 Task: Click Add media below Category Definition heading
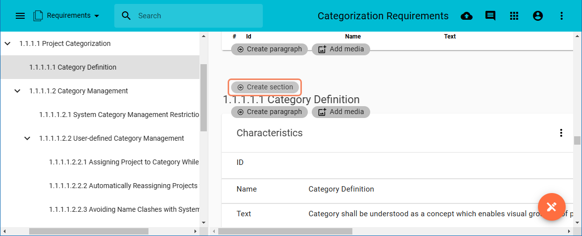(341, 112)
